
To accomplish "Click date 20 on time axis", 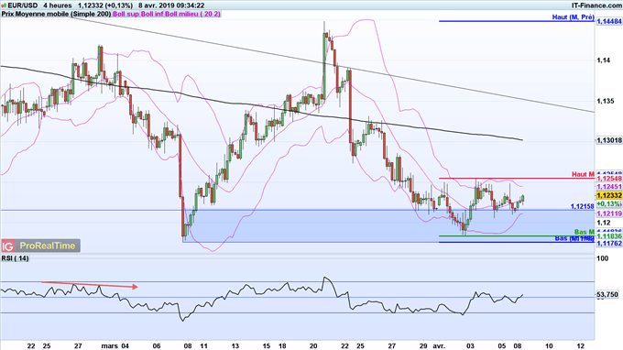I will pyautogui.click(x=313, y=346).
